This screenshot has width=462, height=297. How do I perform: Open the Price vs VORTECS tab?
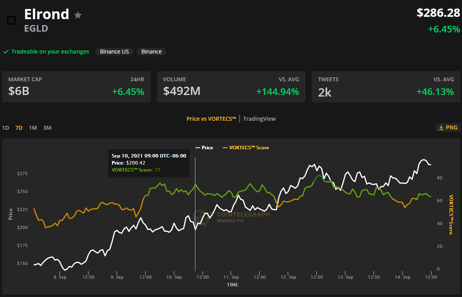click(211, 119)
